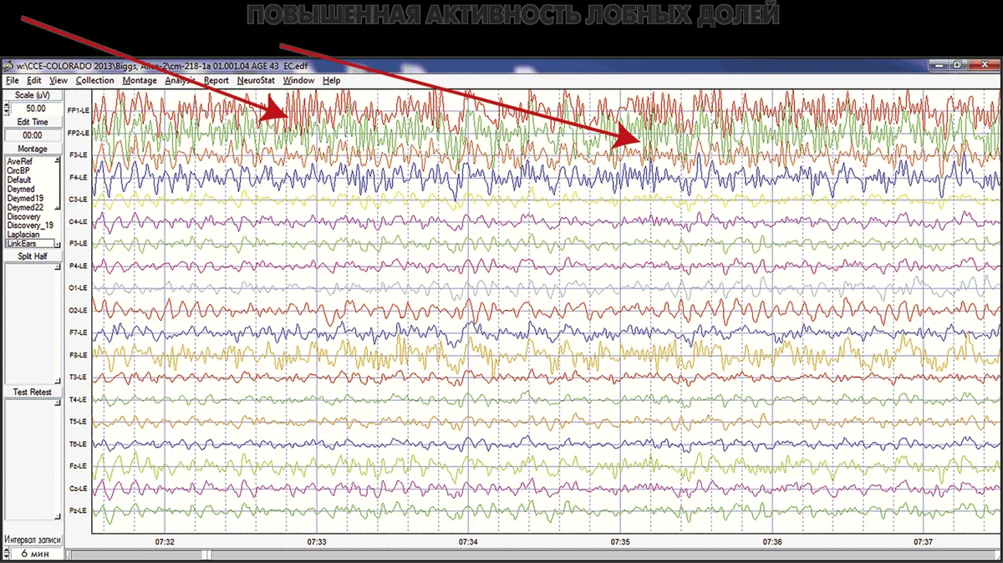Image resolution: width=1003 pixels, height=563 pixels.
Task: Open the Collection menu
Action: point(94,80)
